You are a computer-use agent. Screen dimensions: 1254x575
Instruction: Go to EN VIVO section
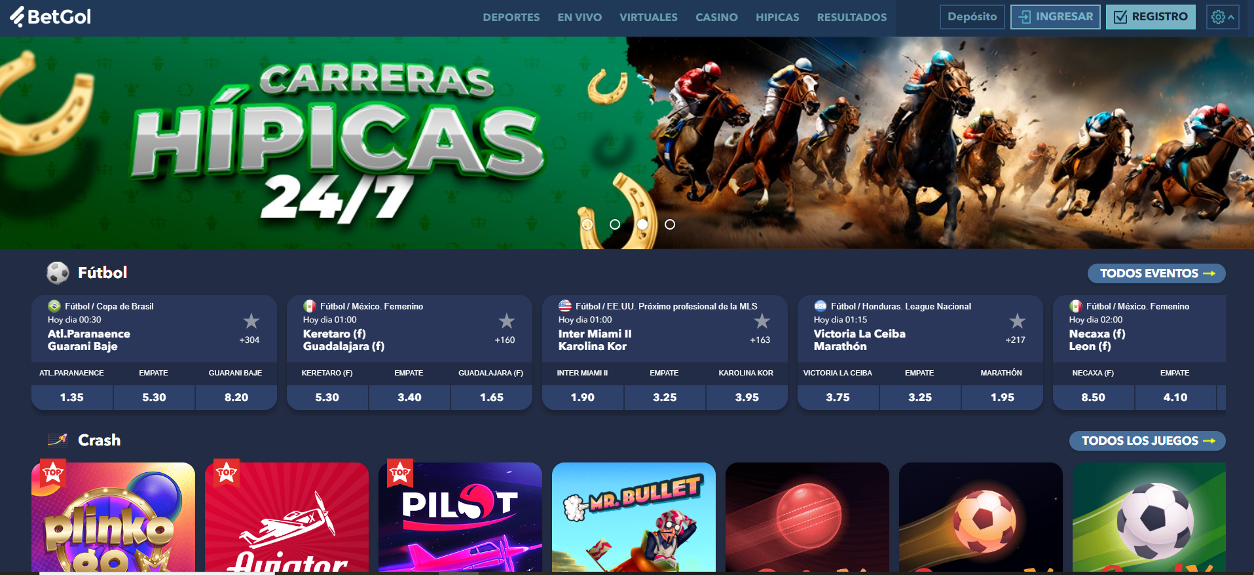580,18
